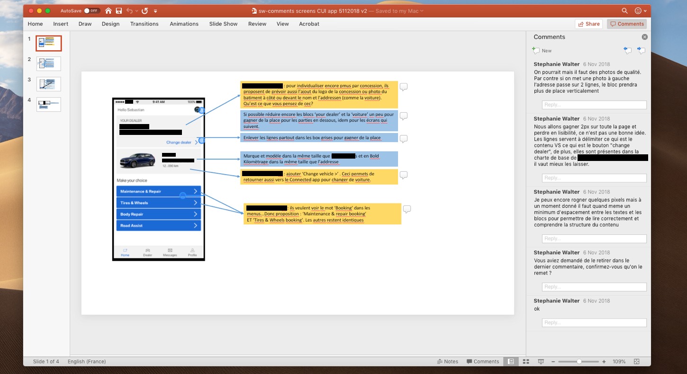687x374 pixels.
Task: Toggle the Comments pane from the status bar
Action: click(482, 361)
